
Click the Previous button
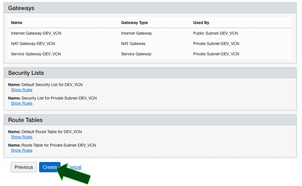pyautogui.click(x=24, y=167)
